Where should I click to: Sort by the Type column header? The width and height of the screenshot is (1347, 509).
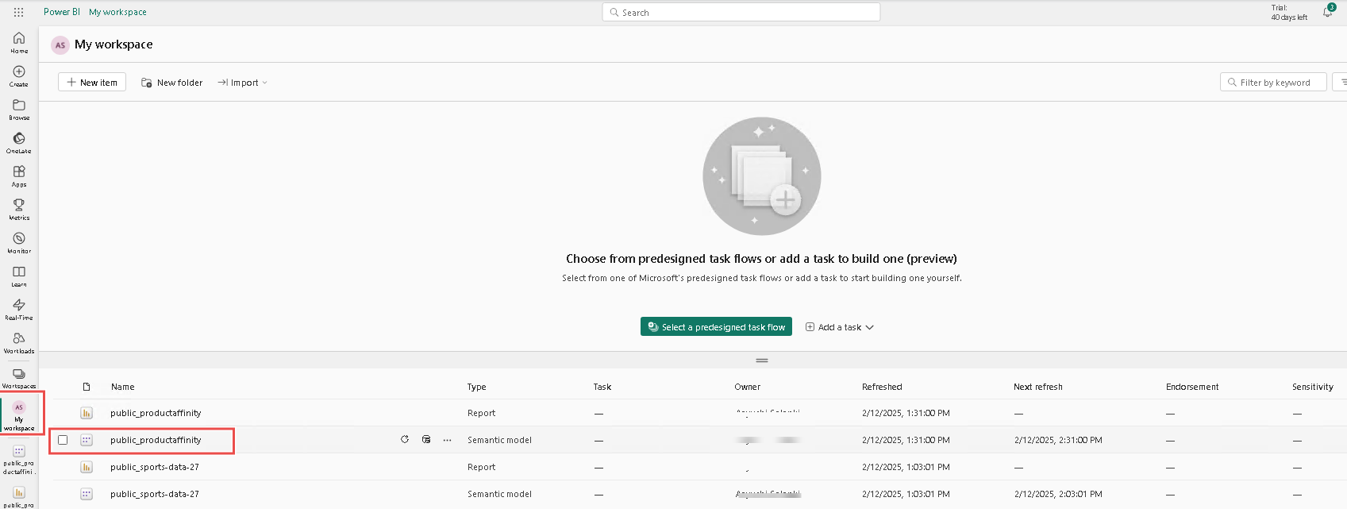[x=477, y=387]
